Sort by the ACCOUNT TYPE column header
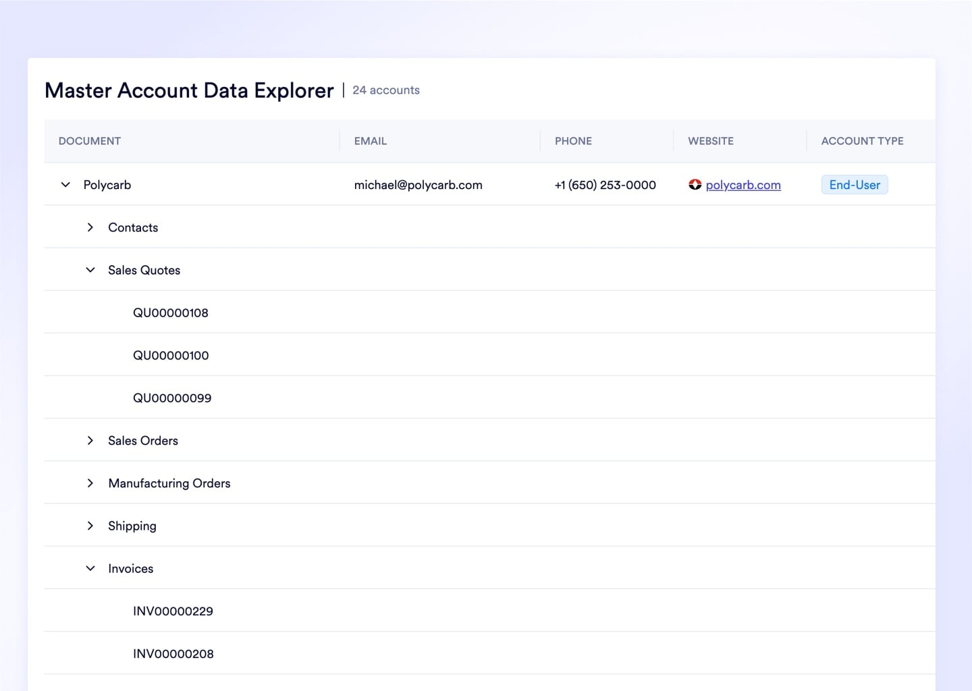972x691 pixels. (x=862, y=141)
